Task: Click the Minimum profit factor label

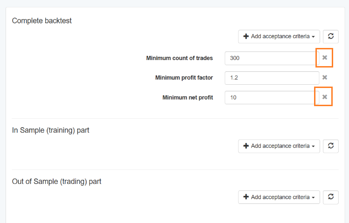Action: pyautogui.click(x=184, y=78)
